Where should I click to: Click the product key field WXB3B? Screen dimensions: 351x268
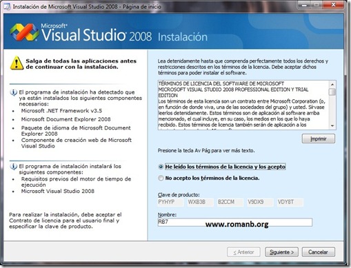tap(201, 203)
